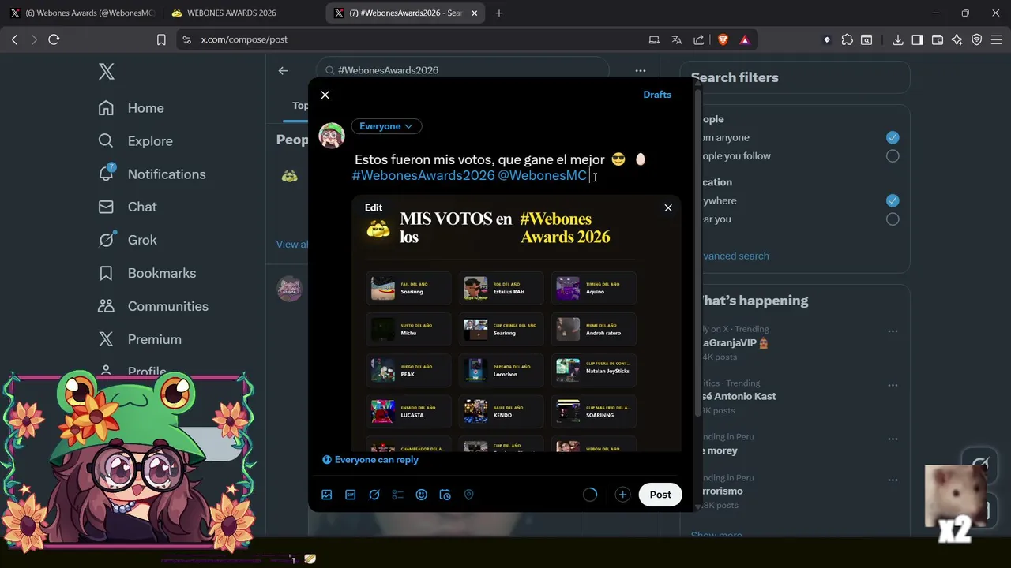The height and width of the screenshot is (568, 1011).
Task: Click the votes image thumbnail
Action: [516, 323]
